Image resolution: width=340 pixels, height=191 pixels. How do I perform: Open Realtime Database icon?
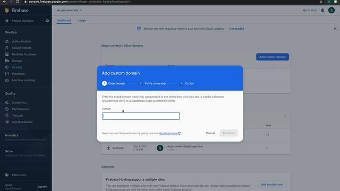click(7, 54)
